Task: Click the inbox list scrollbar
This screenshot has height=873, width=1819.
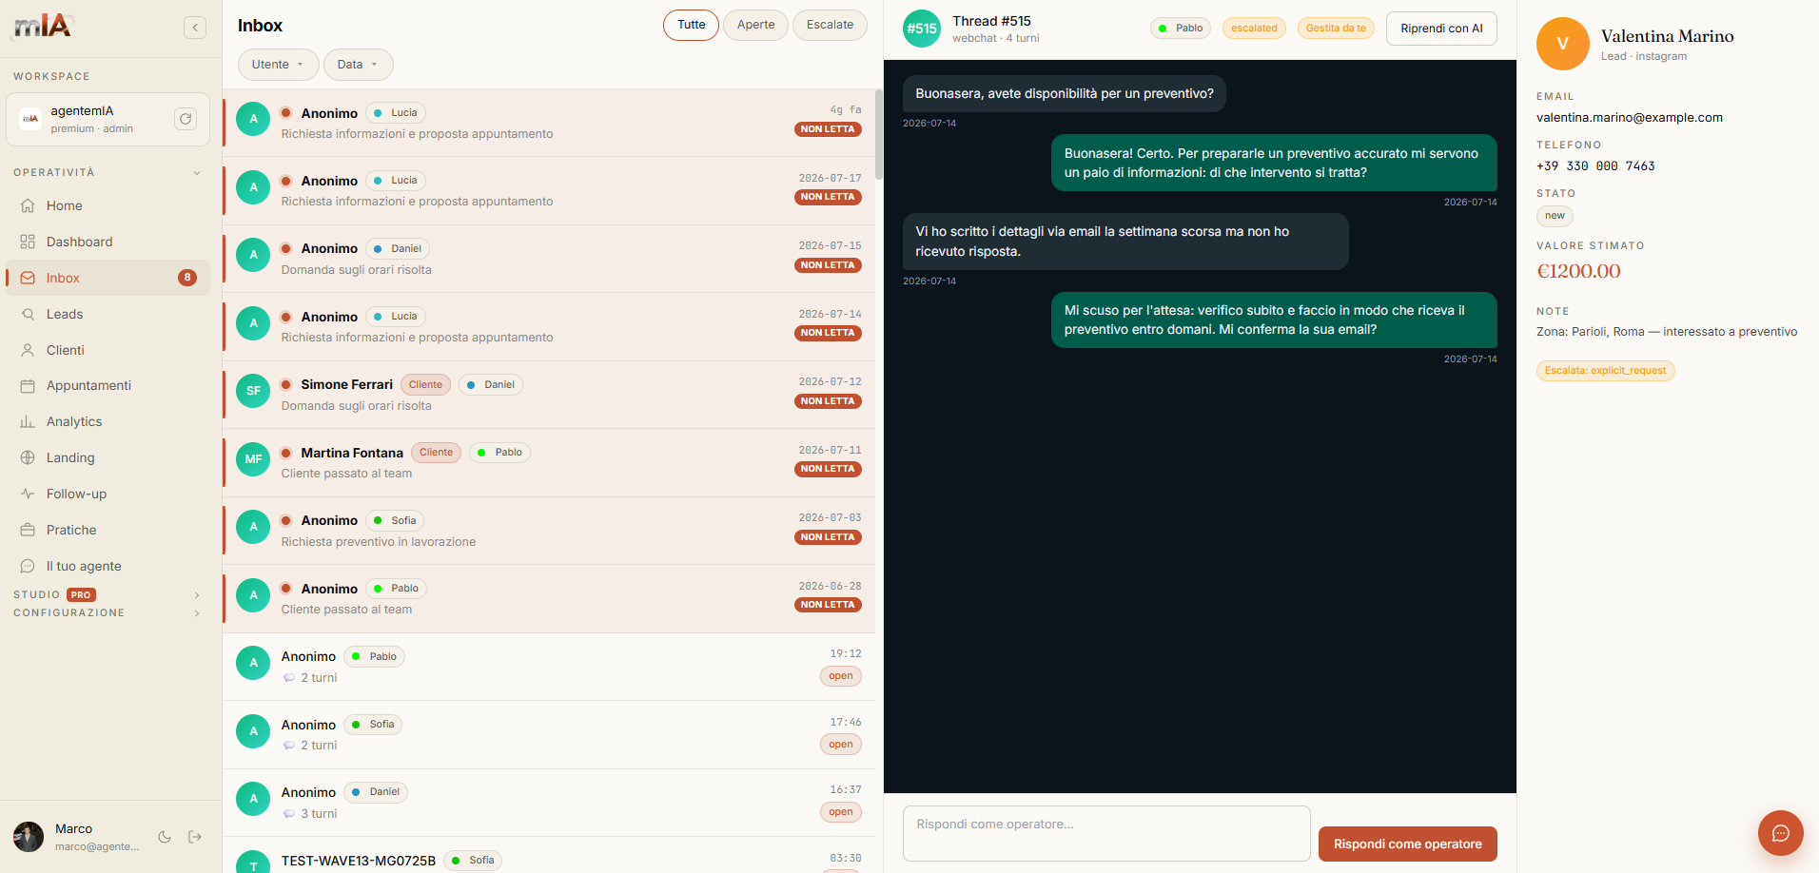Action: [879, 134]
